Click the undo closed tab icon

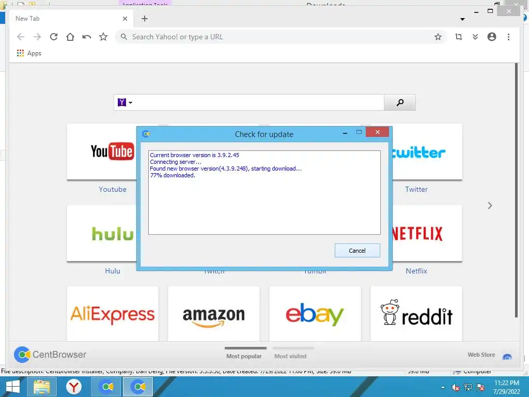coord(87,37)
